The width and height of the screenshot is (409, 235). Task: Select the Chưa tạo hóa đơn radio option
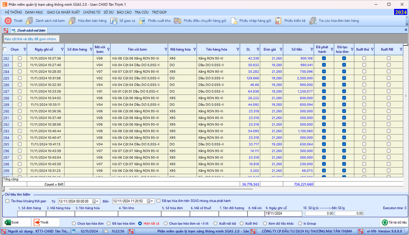[74, 223]
